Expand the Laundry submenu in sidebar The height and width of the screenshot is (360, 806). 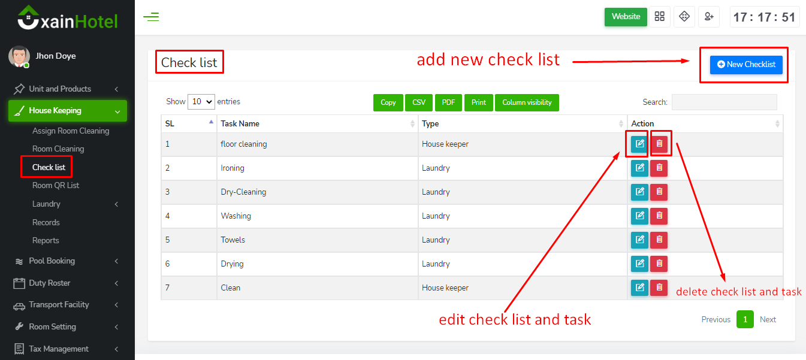point(75,204)
